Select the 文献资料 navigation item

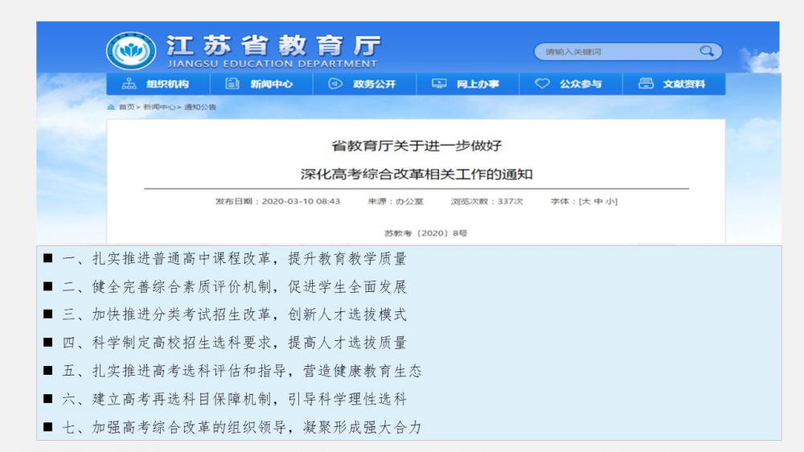tap(683, 84)
